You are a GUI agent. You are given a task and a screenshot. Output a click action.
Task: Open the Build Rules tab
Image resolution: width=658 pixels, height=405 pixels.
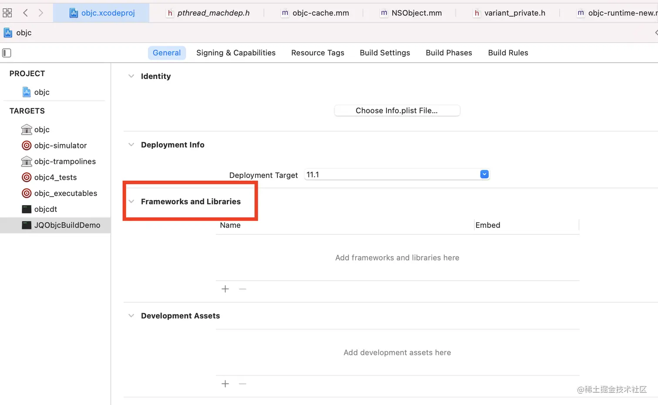click(x=508, y=53)
